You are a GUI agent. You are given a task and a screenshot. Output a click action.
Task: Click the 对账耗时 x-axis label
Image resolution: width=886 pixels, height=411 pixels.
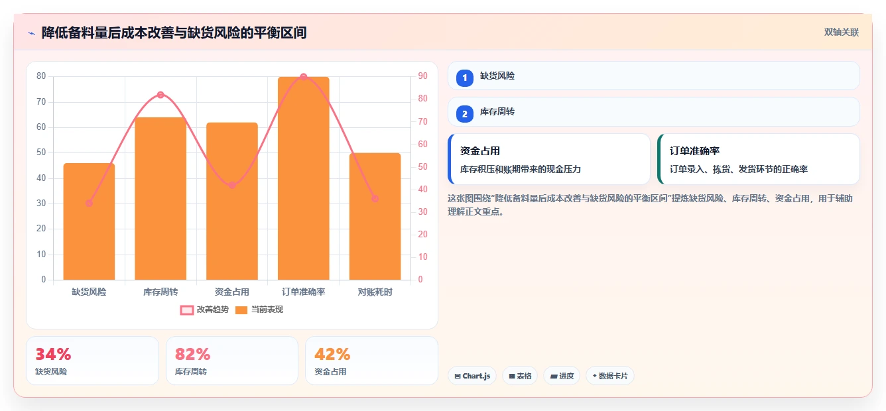tap(375, 292)
